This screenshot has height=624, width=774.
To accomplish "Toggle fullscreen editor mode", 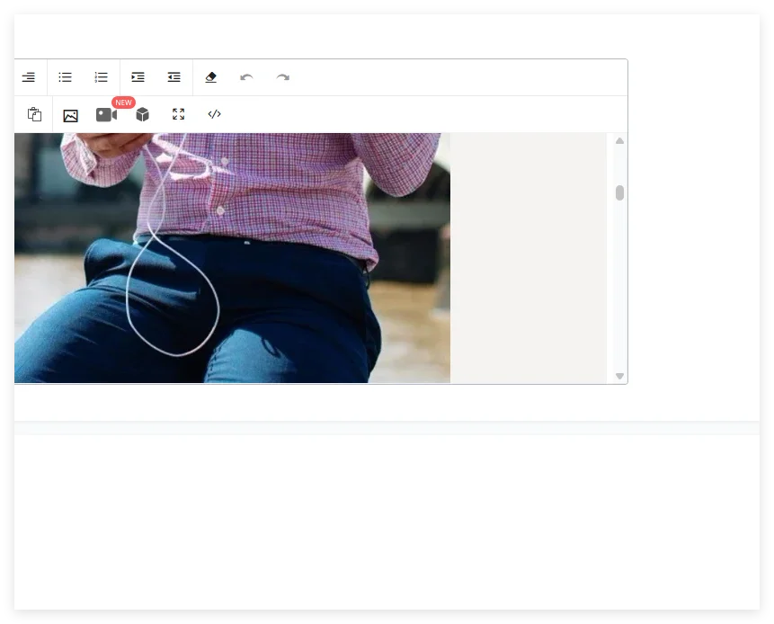I will (x=179, y=114).
